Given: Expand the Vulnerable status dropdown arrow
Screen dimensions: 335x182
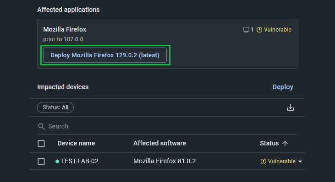Looking at the screenshot, I should pos(300,161).
